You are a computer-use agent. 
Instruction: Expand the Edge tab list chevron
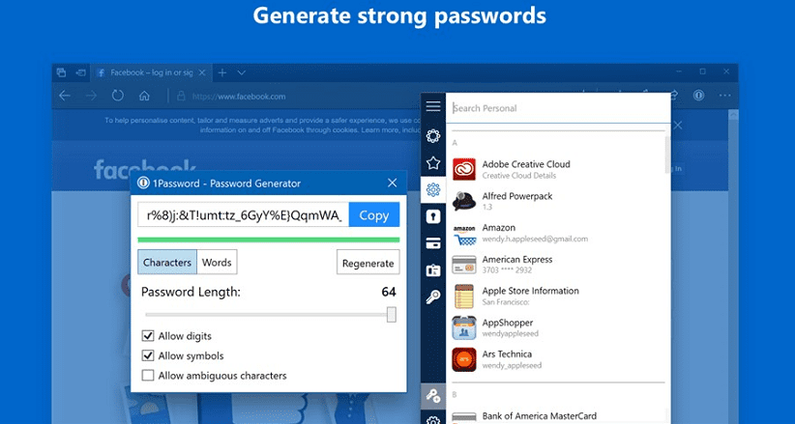pos(242,72)
